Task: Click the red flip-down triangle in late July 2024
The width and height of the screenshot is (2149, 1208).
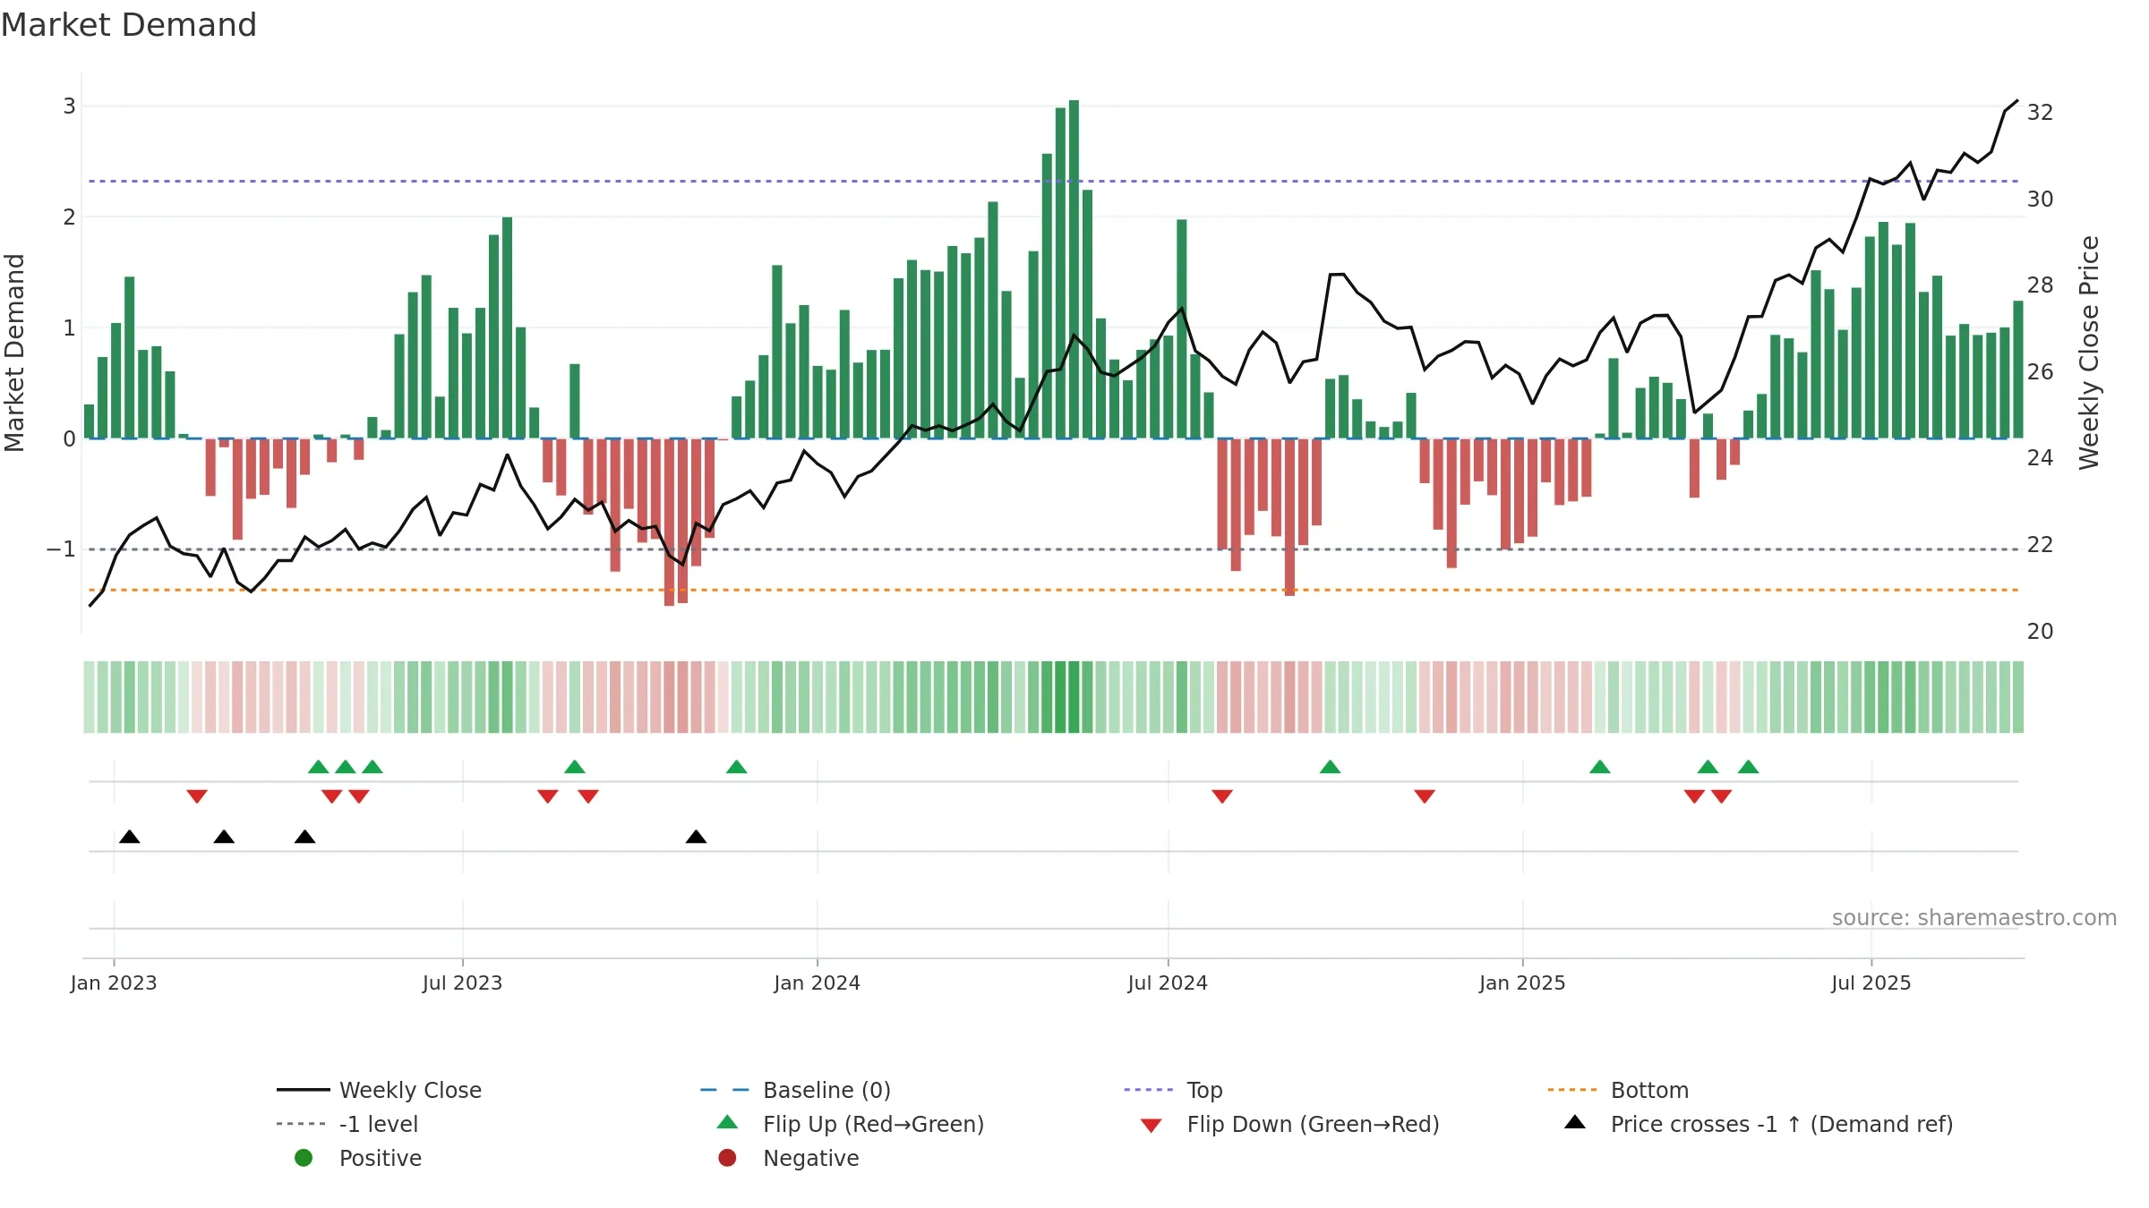Action: tap(1222, 796)
